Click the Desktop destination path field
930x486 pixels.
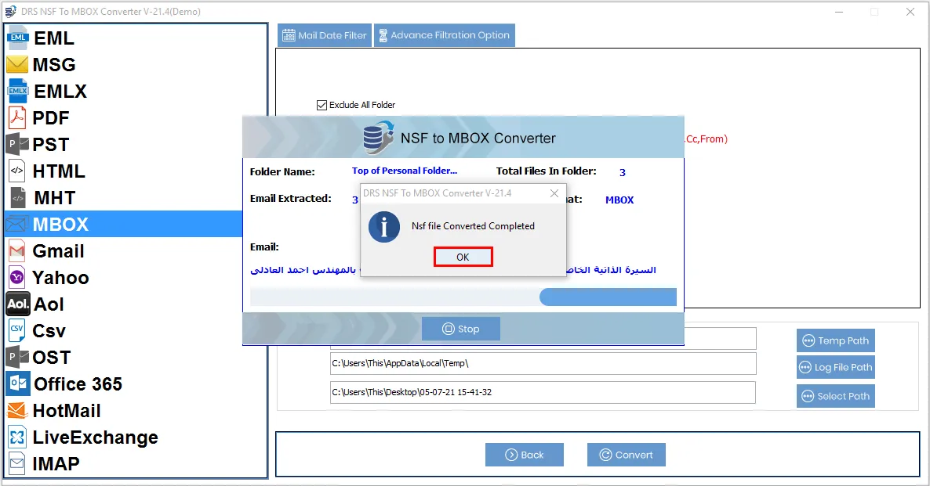pyautogui.click(x=543, y=392)
